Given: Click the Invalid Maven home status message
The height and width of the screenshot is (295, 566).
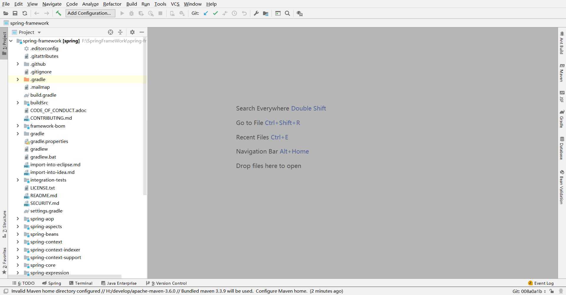Looking at the screenshot, I should pos(177,291).
